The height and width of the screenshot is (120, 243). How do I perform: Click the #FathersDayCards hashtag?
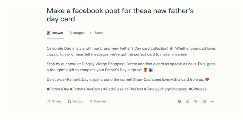[x=86, y=89]
